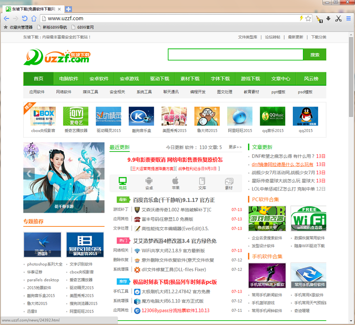Bookmark the page with star icon
Image resolution: width=355 pixels, height=325 pixels.
coord(308,18)
